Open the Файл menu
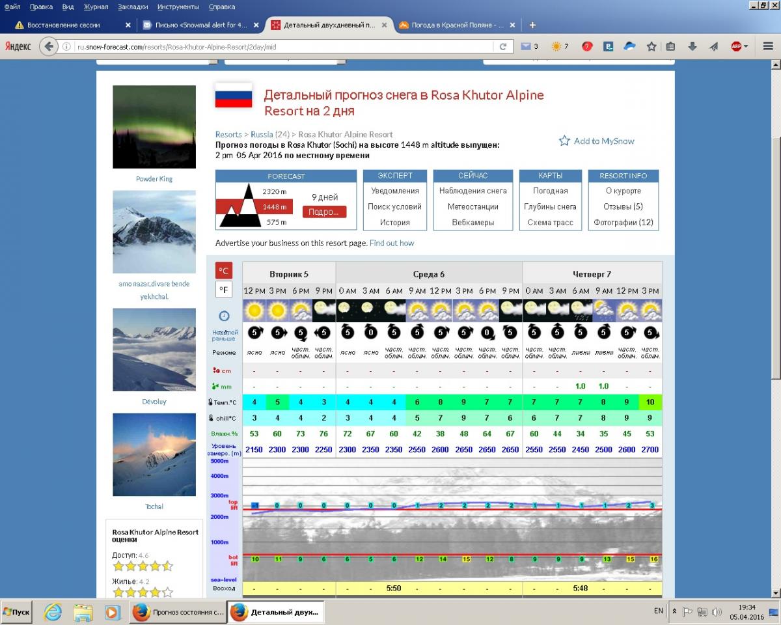 pyautogui.click(x=12, y=7)
